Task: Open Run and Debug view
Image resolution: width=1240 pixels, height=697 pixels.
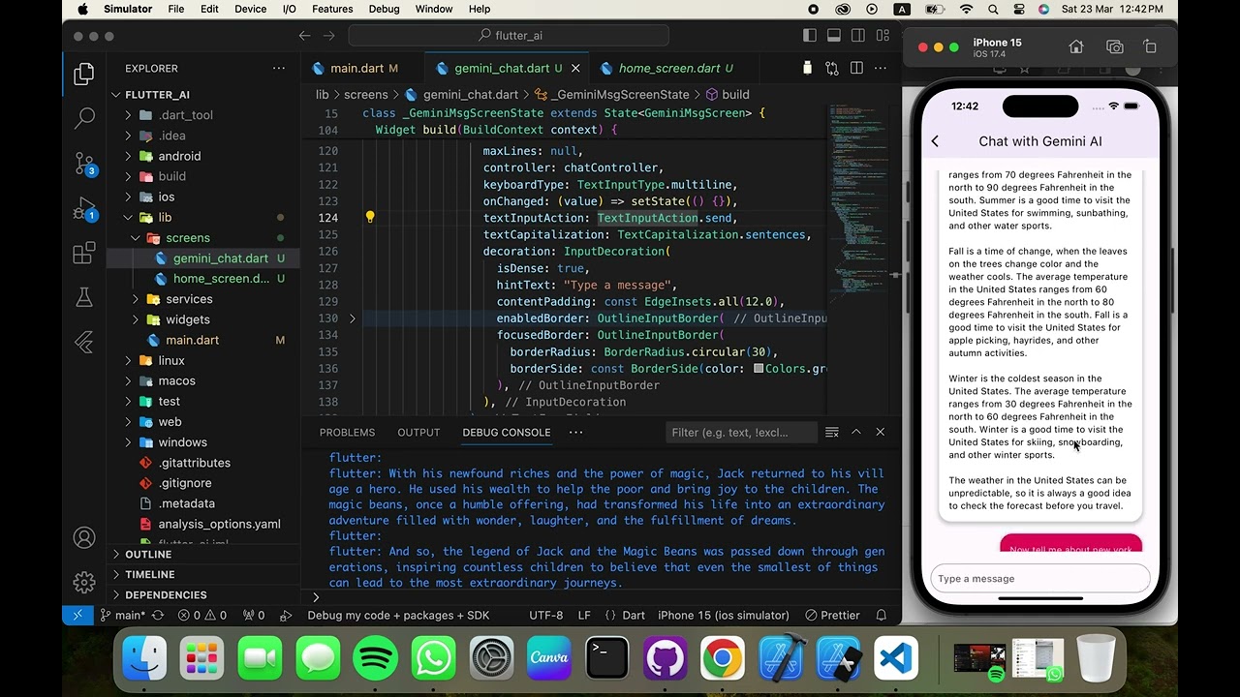Action: coord(84,208)
